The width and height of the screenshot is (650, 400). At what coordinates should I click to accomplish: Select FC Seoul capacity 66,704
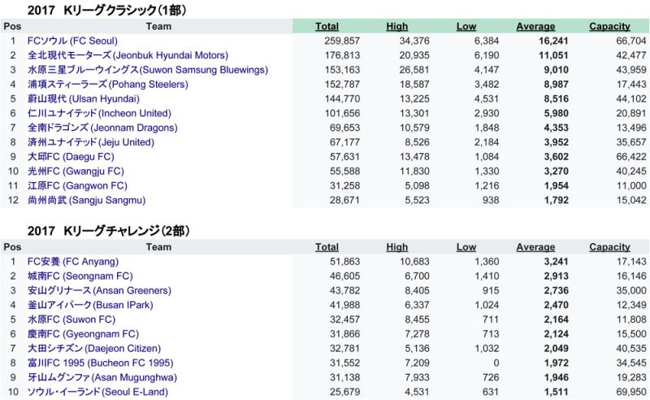click(631, 41)
